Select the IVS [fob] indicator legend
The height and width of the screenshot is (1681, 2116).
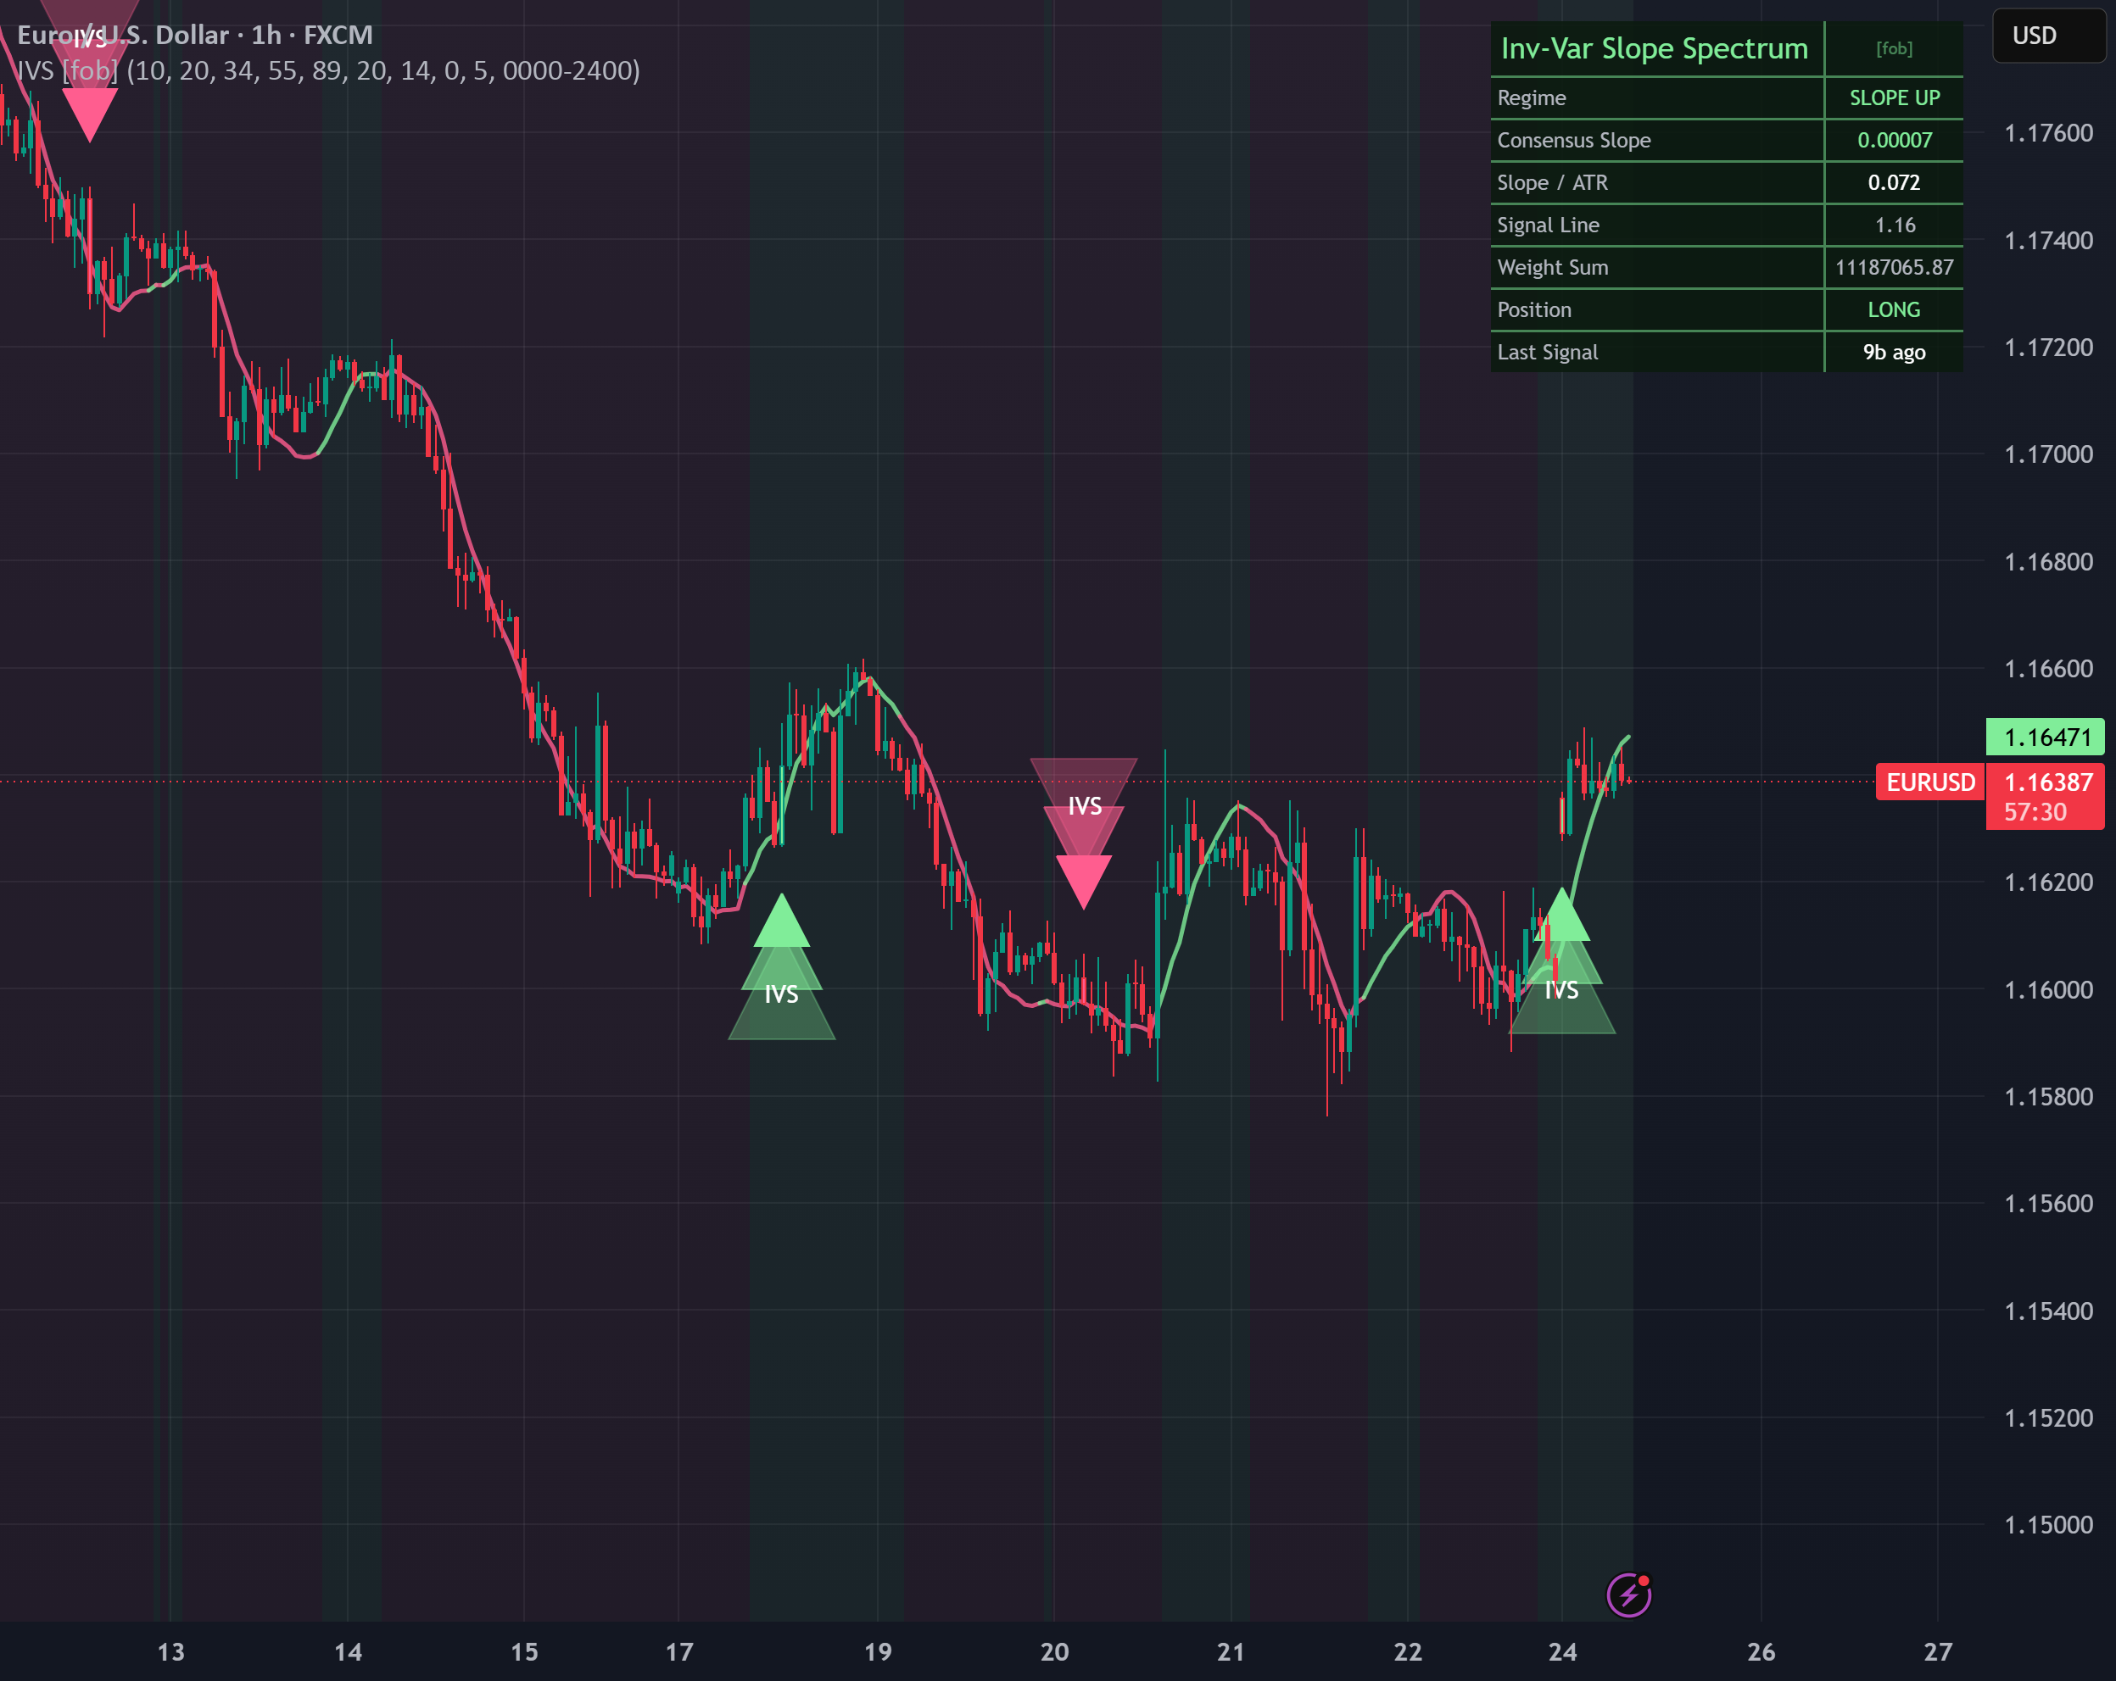click(329, 70)
